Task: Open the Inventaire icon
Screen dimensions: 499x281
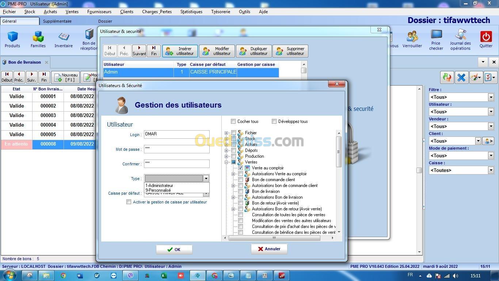Action: tap(64, 40)
